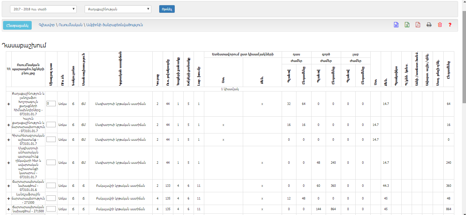Go to Գլխավոր breadcrumb link
This screenshot has height=215, width=466.
point(47,25)
